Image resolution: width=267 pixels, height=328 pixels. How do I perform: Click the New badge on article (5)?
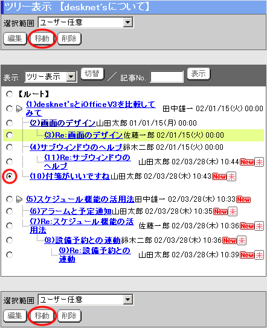tap(243, 199)
